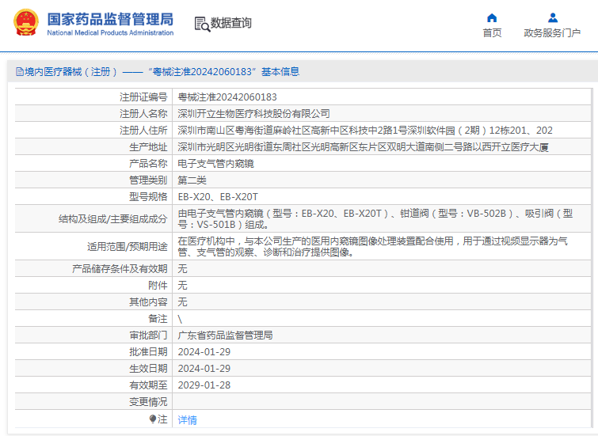Open 政务服务门户 via user icon
Image resolution: width=598 pixels, height=436 pixels.
pos(553,18)
